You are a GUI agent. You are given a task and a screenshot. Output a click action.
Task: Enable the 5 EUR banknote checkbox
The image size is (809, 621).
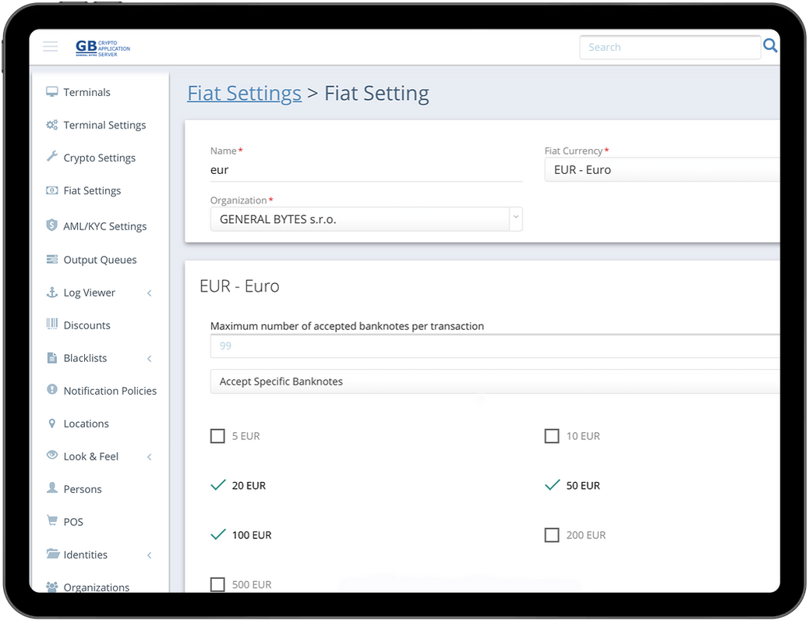coord(217,436)
